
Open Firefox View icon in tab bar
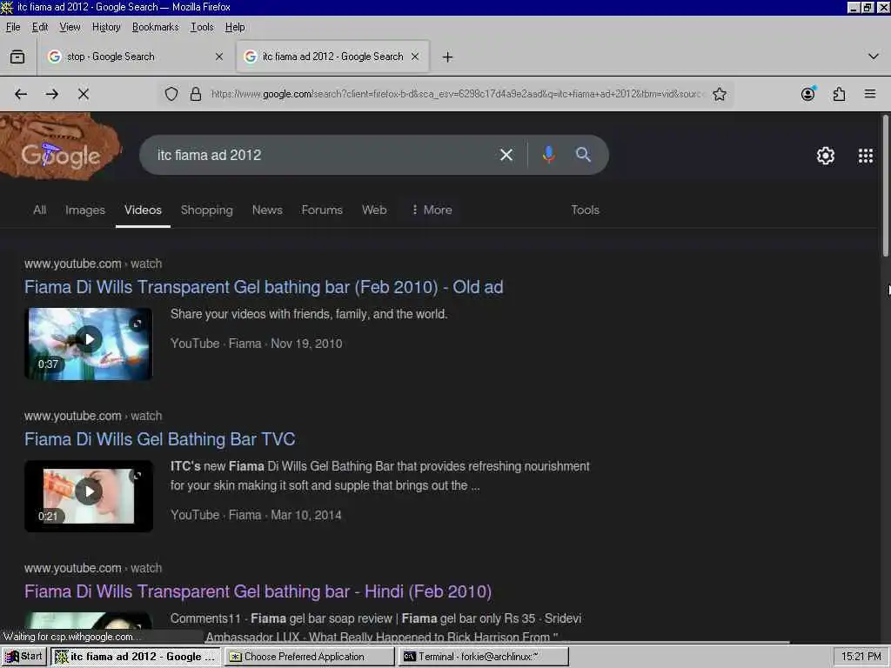pos(17,57)
